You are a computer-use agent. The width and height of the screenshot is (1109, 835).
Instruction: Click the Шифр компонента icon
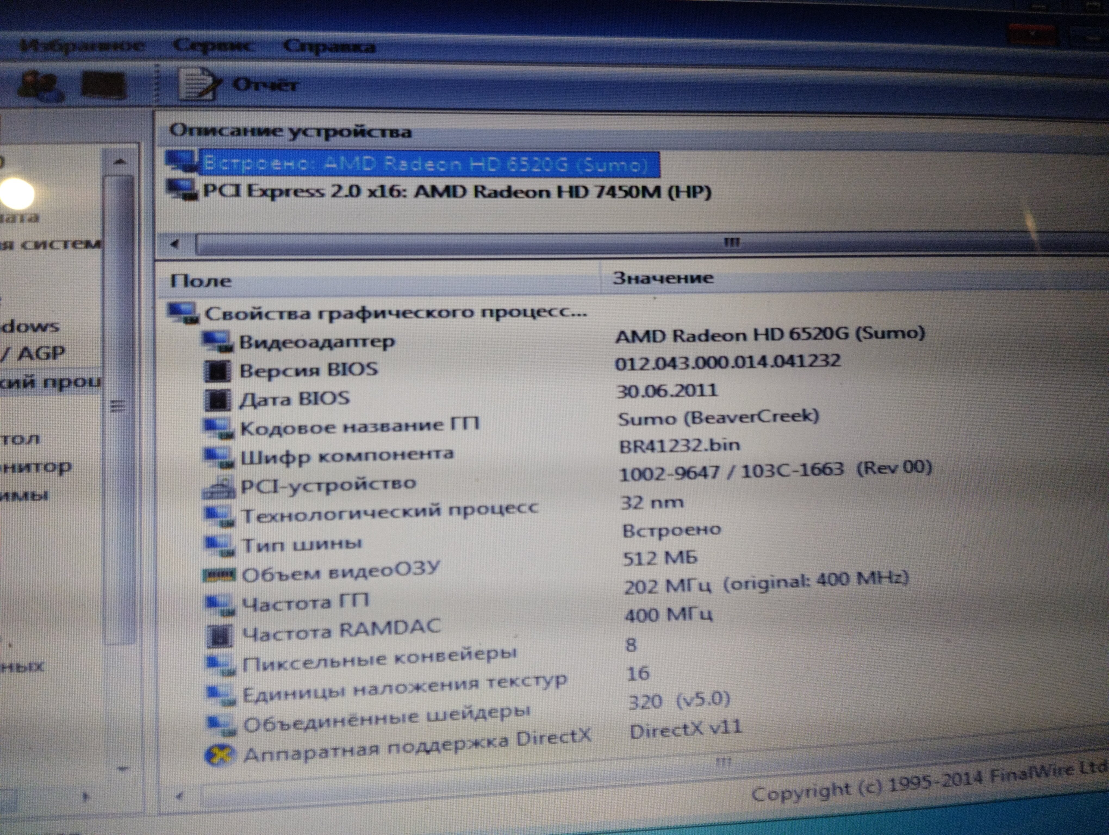(219, 457)
